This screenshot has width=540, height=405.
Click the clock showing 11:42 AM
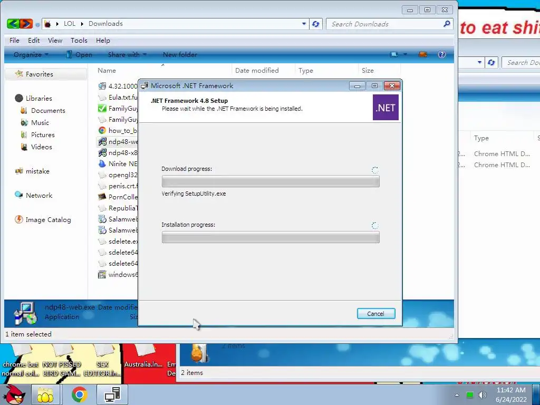(x=511, y=390)
